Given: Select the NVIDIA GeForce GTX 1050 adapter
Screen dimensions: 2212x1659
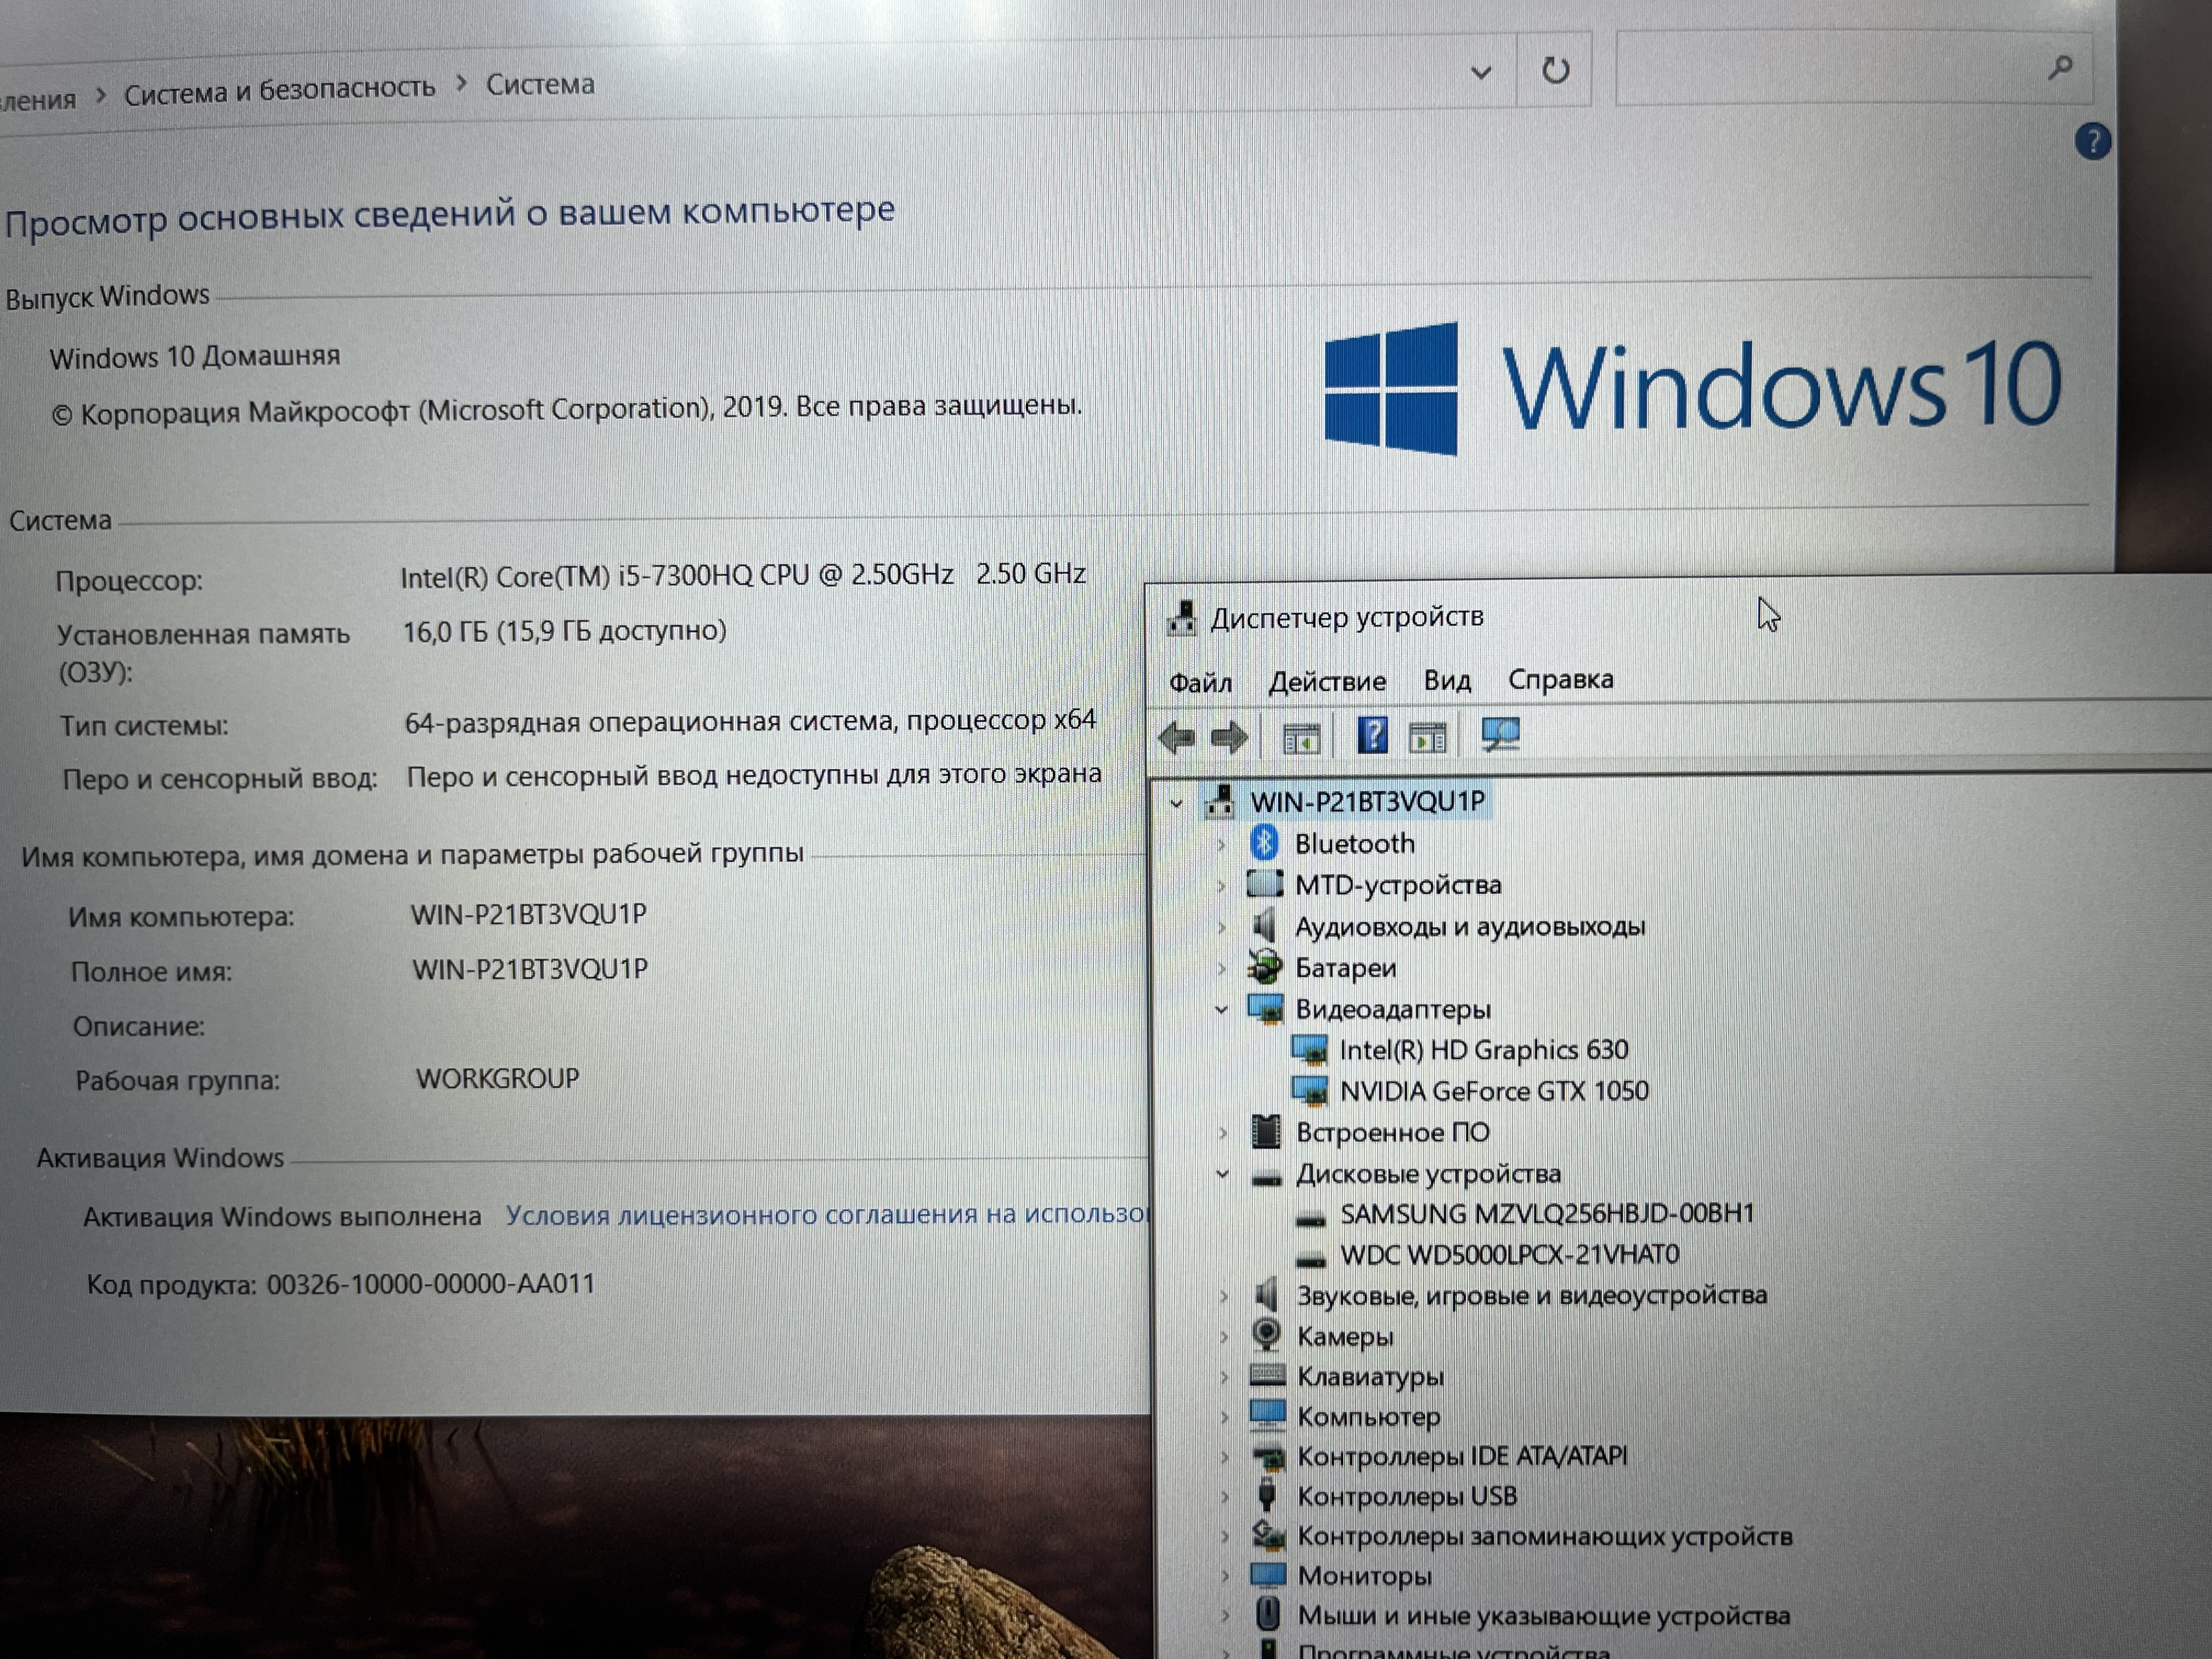Looking at the screenshot, I should [1493, 1091].
